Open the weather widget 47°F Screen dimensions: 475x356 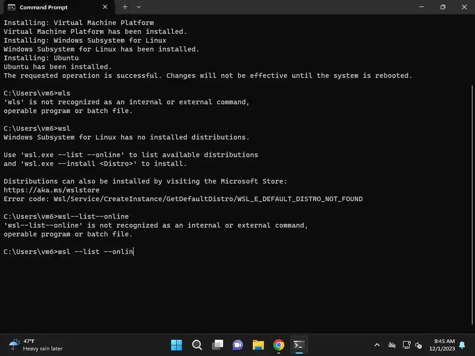(35, 345)
